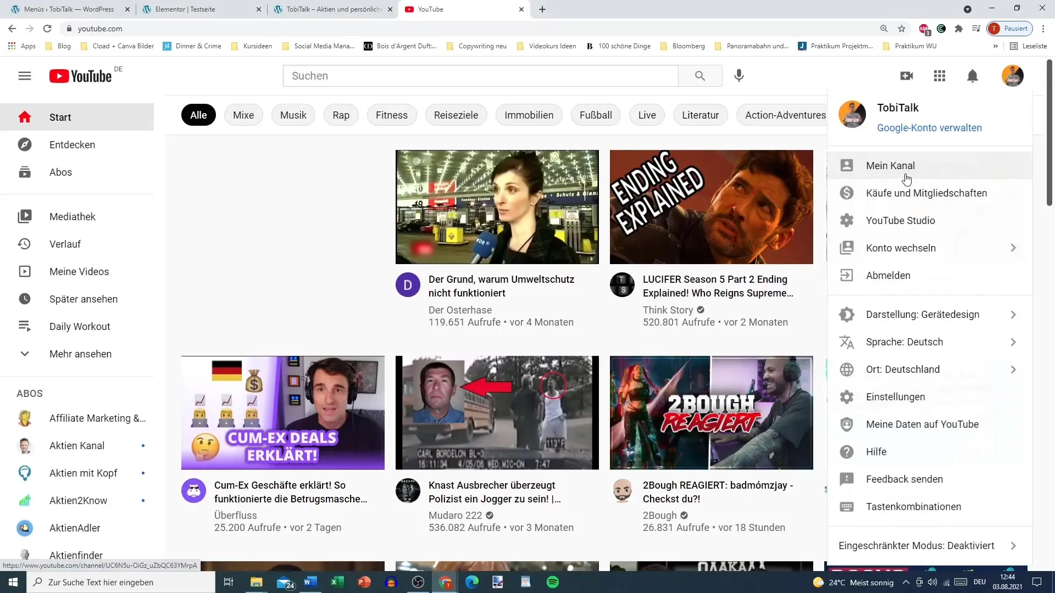The image size is (1055, 593).
Task: Open Daily Workout playlist
Action: pyautogui.click(x=77, y=326)
